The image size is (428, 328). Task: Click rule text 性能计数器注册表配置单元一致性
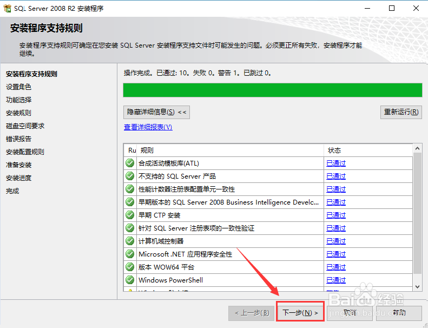[x=187, y=189]
